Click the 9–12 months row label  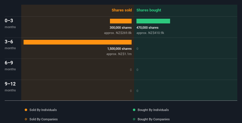[x=10, y=87]
